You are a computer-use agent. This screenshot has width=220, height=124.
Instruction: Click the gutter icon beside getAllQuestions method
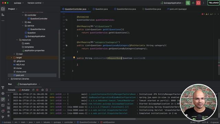[66, 29]
